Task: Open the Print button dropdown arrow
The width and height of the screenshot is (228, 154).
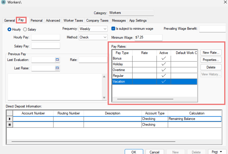Action: (221, 152)
